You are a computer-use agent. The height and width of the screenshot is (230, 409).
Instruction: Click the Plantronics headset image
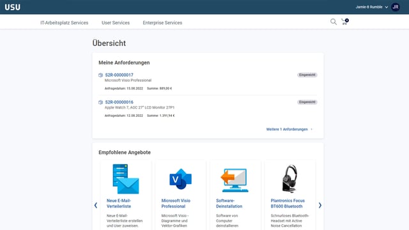[x=289, y=179]
